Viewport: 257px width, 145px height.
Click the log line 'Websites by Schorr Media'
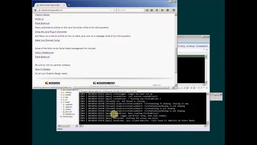[x=137, y=121]
